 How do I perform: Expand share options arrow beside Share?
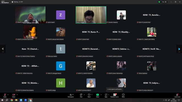pos(101,95)
